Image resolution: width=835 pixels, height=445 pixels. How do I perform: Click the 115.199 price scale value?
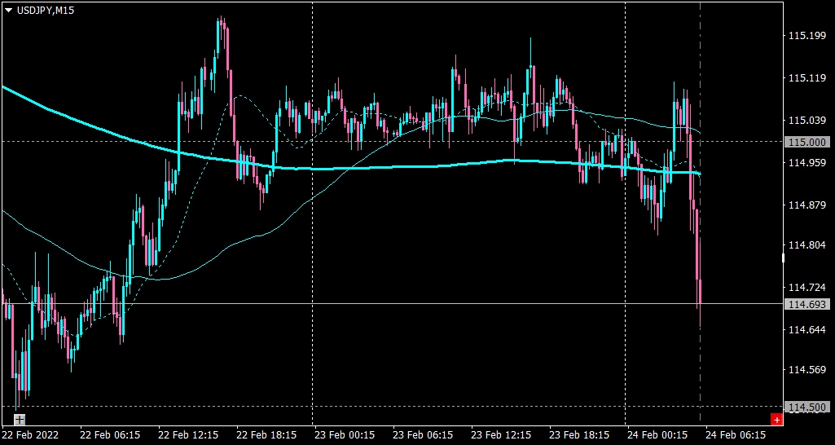point(806,36)
